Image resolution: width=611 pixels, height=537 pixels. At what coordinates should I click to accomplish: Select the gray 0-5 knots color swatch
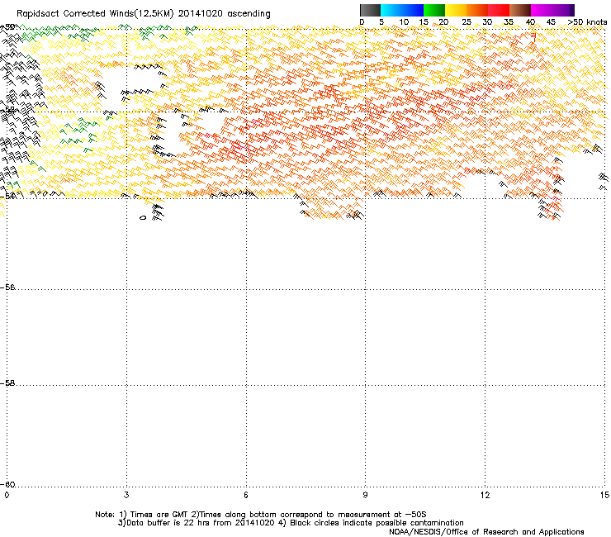click(x=370, y=10)
